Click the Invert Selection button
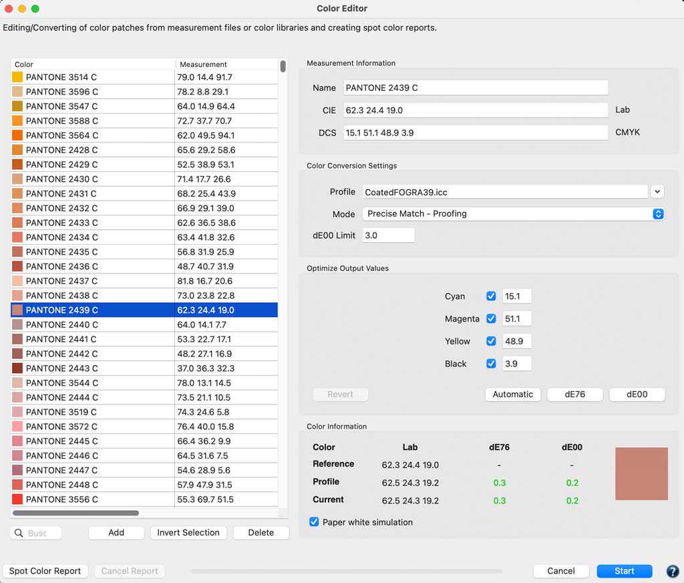The image size is (684, 583). pyautogui.click(x=188, y=532)
